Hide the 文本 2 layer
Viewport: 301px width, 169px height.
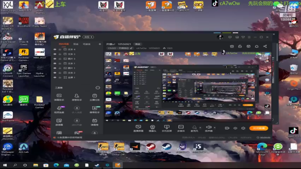(x=55, y=73)
